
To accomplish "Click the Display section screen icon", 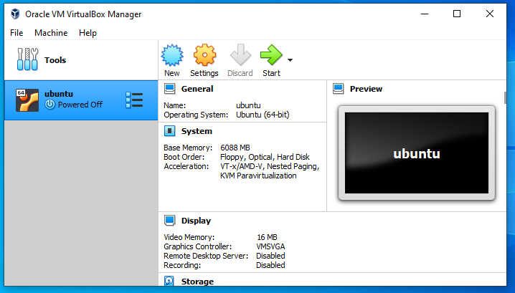I will [x=170, y=221].
